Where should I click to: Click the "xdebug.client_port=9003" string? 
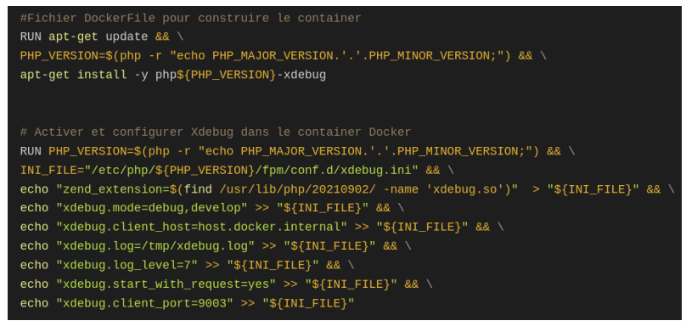145,303
